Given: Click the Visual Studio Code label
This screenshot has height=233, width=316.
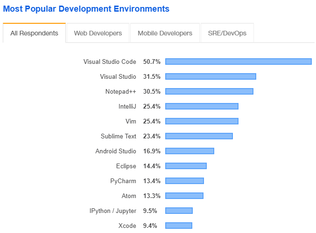Looking at the screenshot, I should point(110,62).
